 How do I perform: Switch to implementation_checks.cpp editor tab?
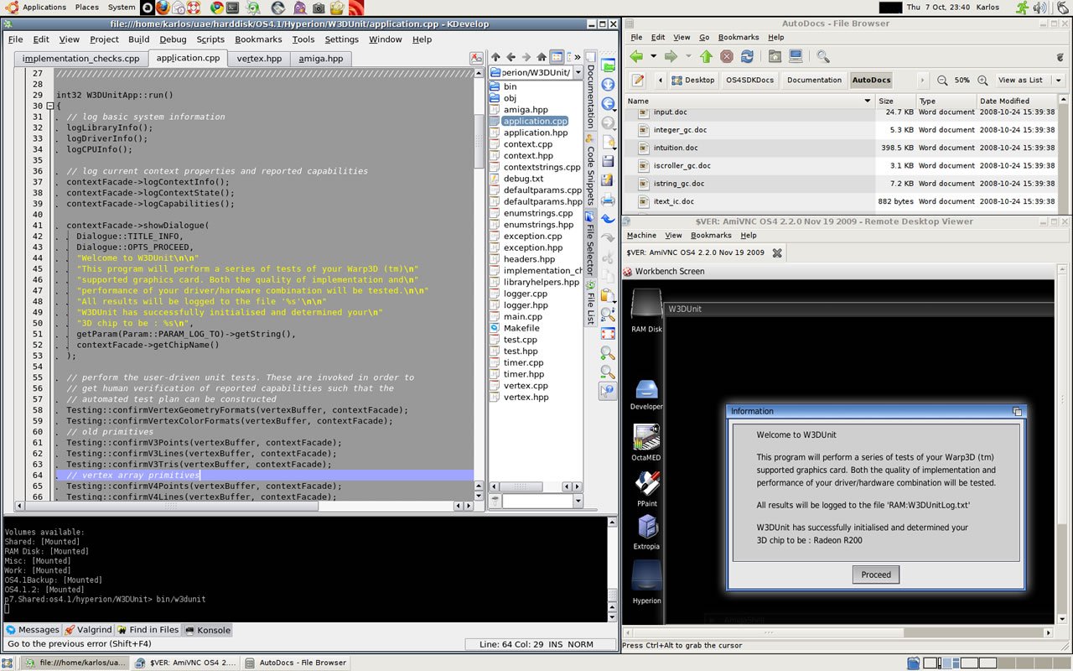[x=80, y=59]
